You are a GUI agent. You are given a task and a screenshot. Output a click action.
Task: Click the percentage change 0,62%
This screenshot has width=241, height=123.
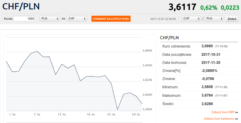(209, 8)
